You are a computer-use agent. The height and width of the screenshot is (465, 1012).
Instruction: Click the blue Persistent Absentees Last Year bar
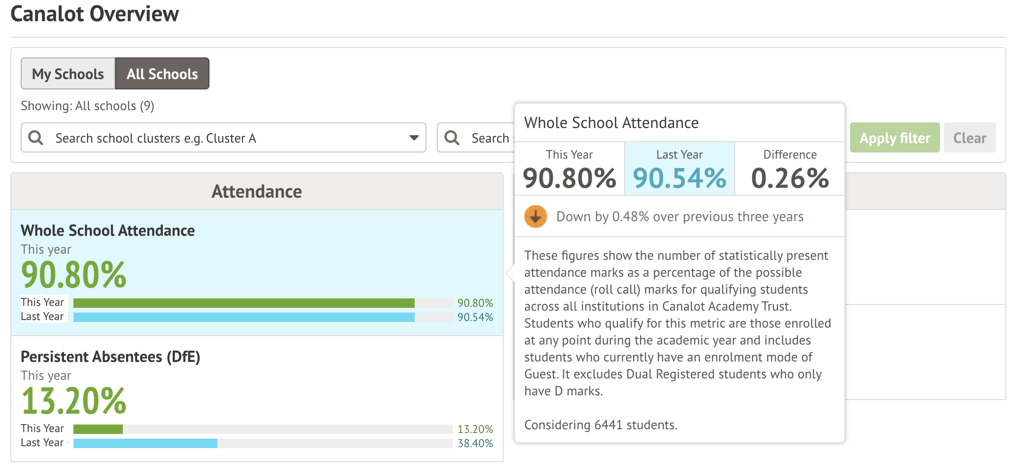tap(145, 443)
